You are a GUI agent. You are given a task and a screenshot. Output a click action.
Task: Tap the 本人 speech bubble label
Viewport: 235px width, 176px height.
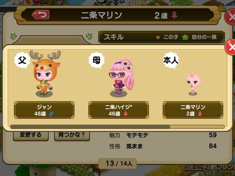coord(171,60)
